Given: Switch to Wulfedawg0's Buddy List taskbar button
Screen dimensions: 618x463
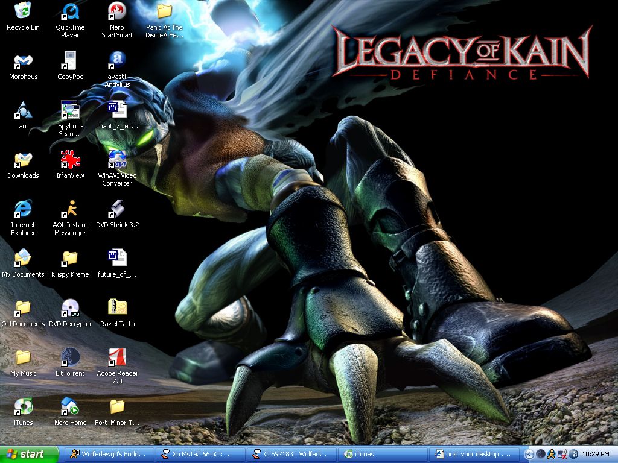Looking at the screenshot, I should [x=109, y=455].
